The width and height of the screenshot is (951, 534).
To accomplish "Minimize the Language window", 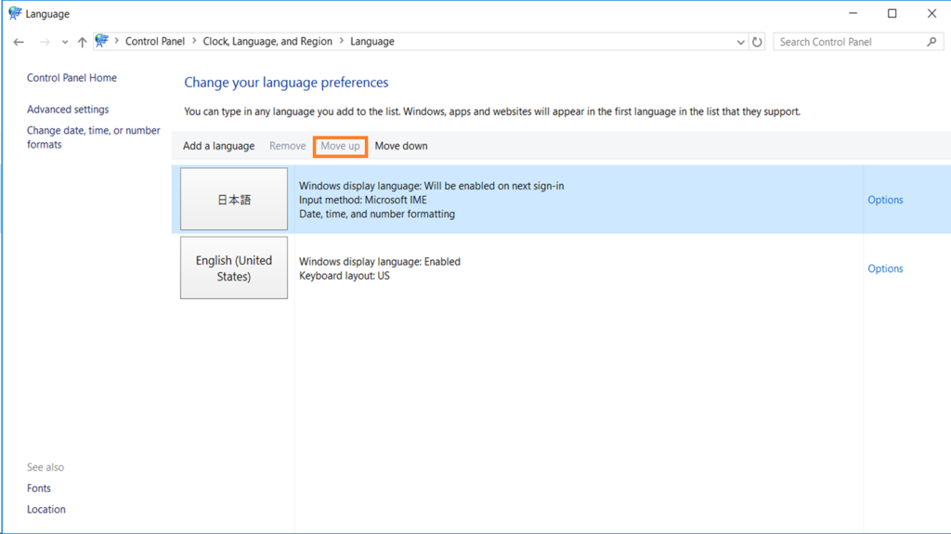I will point(853,13).
